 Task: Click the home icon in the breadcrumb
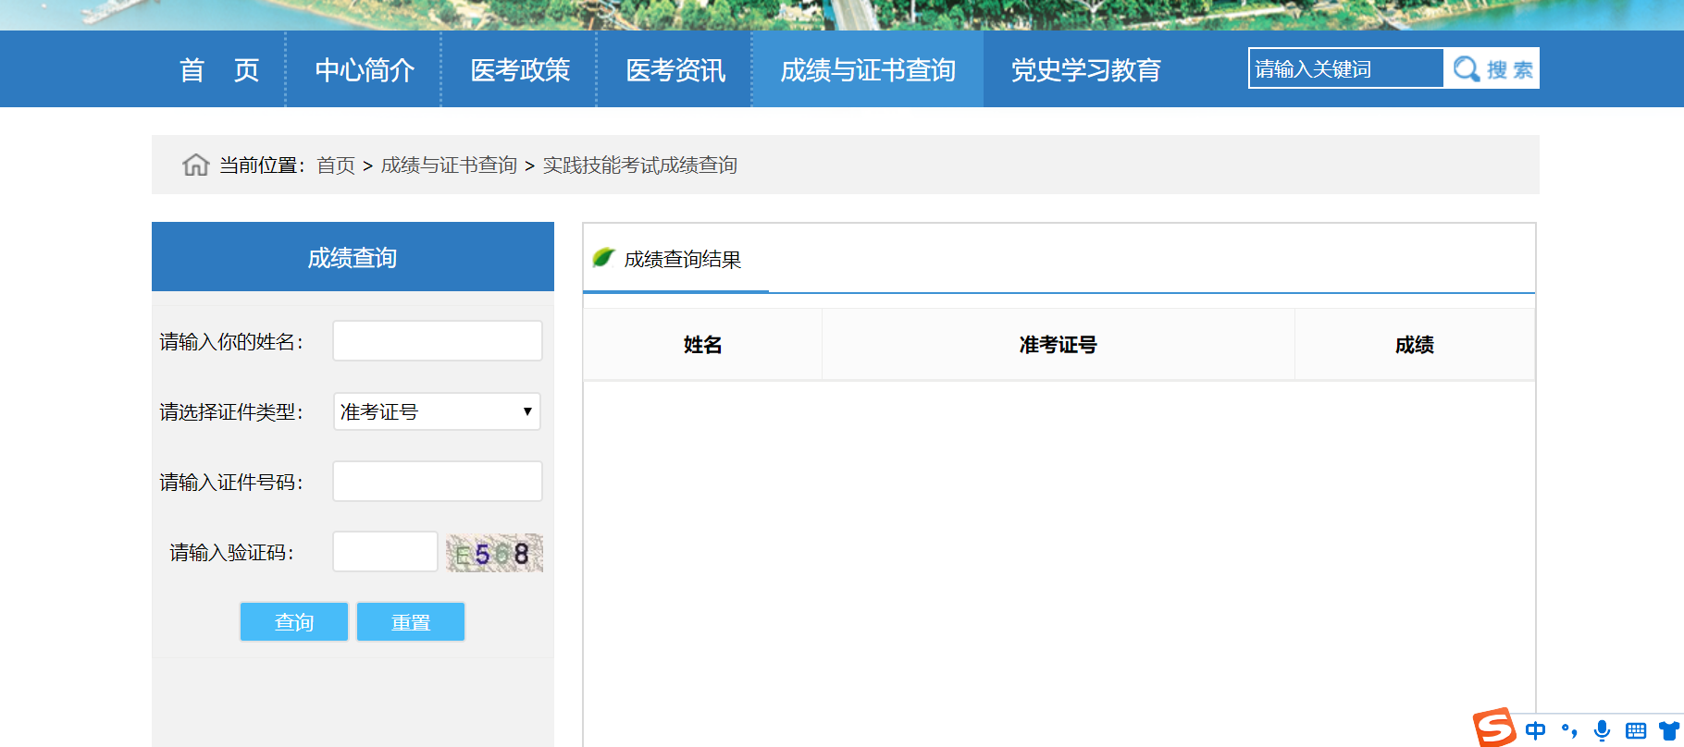coord(195,165)
